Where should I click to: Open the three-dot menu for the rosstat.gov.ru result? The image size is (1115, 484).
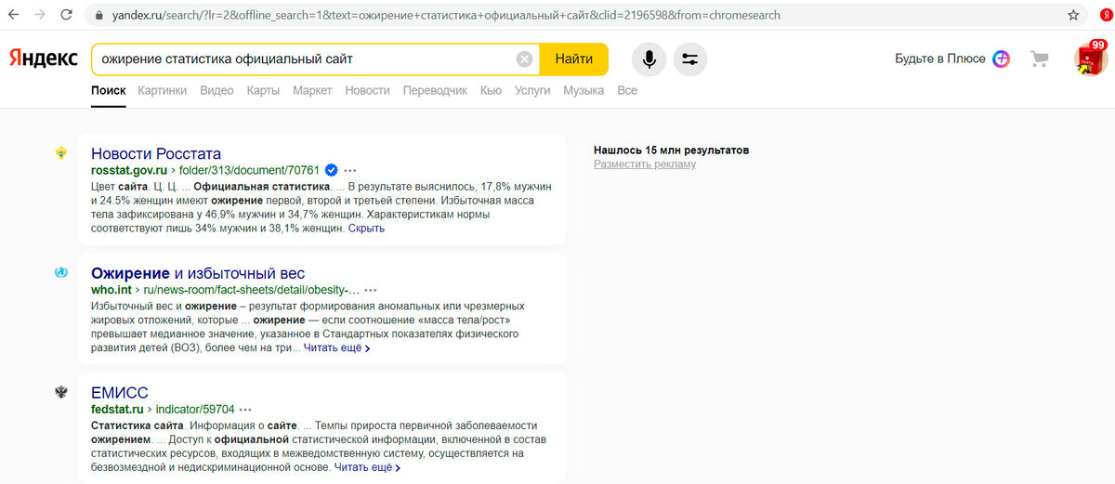[x=350, y=171]
